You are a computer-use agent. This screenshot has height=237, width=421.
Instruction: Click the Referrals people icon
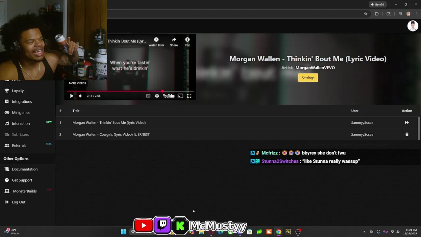(7, 145)
